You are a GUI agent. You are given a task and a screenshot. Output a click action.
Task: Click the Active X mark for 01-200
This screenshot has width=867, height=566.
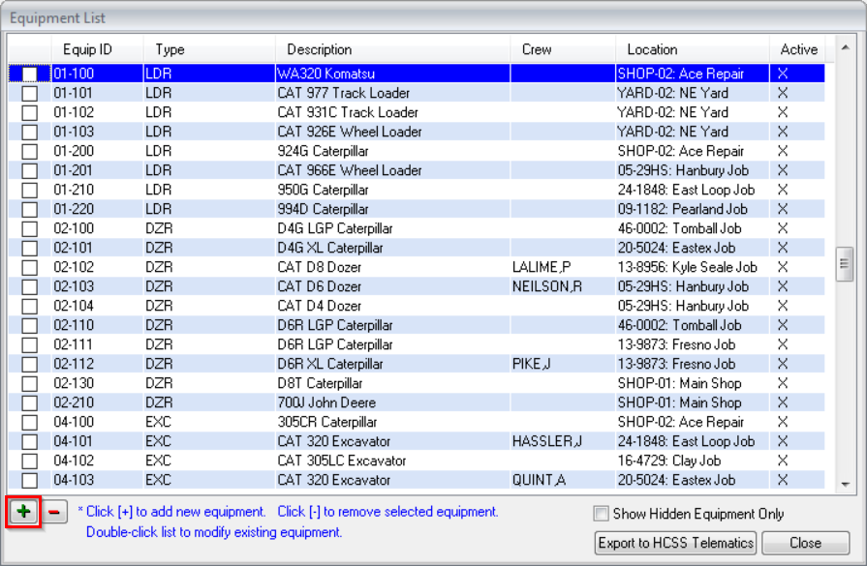tap(783, 151)
